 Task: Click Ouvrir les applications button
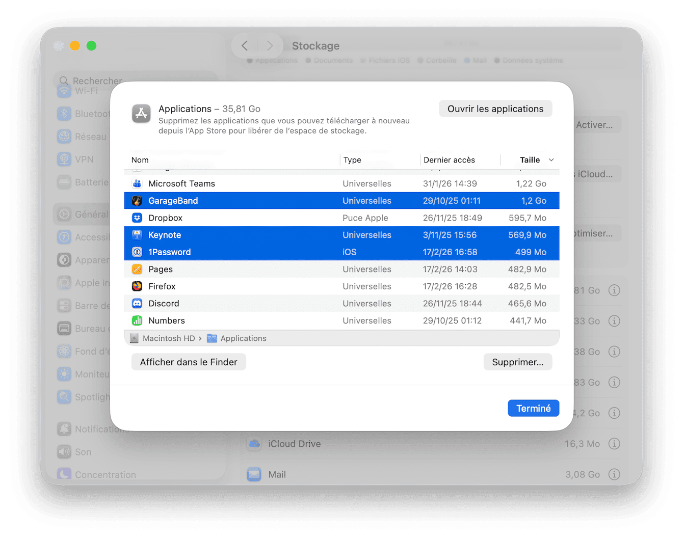coord(495,109)
